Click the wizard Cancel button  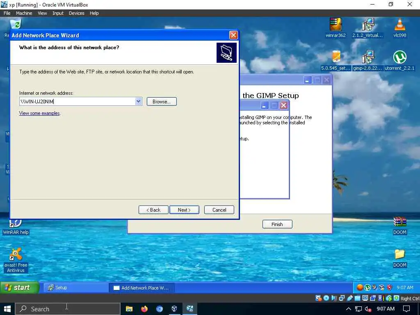(x=219, y=210)
